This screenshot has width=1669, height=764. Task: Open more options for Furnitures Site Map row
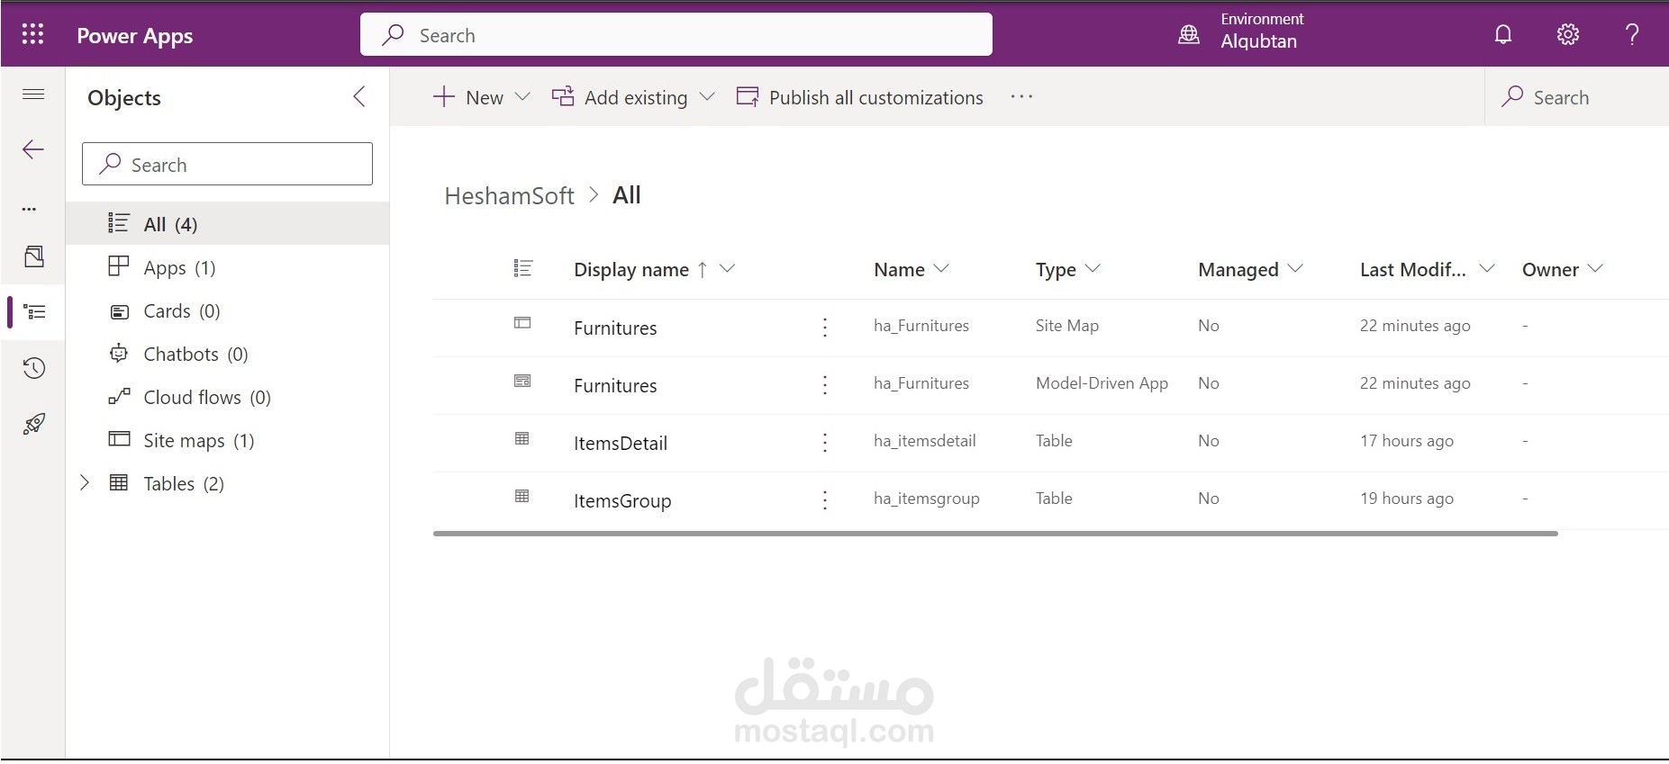tap(825, 328)
